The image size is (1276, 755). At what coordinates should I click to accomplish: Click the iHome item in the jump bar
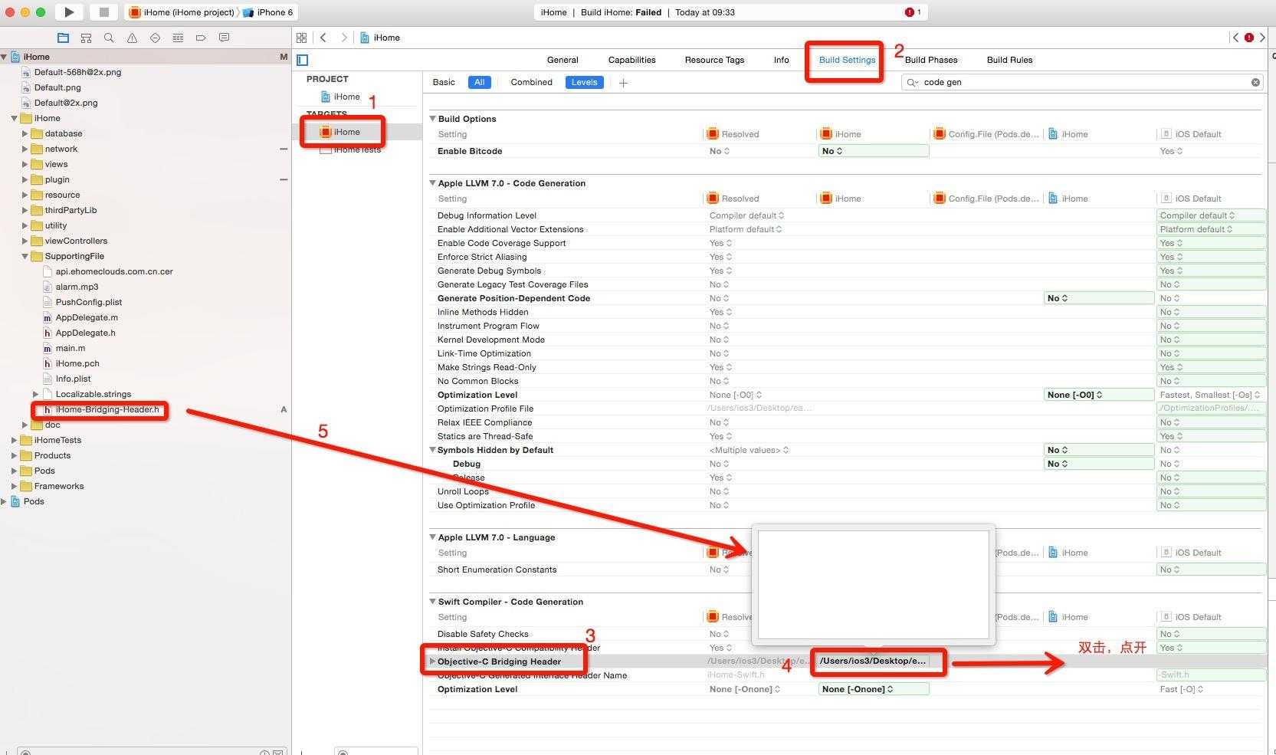pyautogui.click(x=380, y=38)
